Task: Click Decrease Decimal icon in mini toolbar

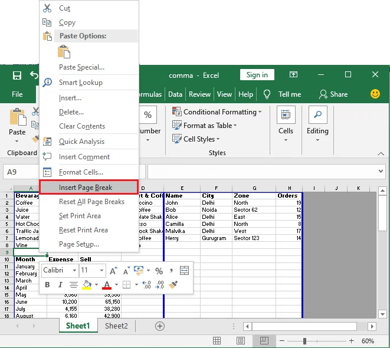Action: point(159,285)
